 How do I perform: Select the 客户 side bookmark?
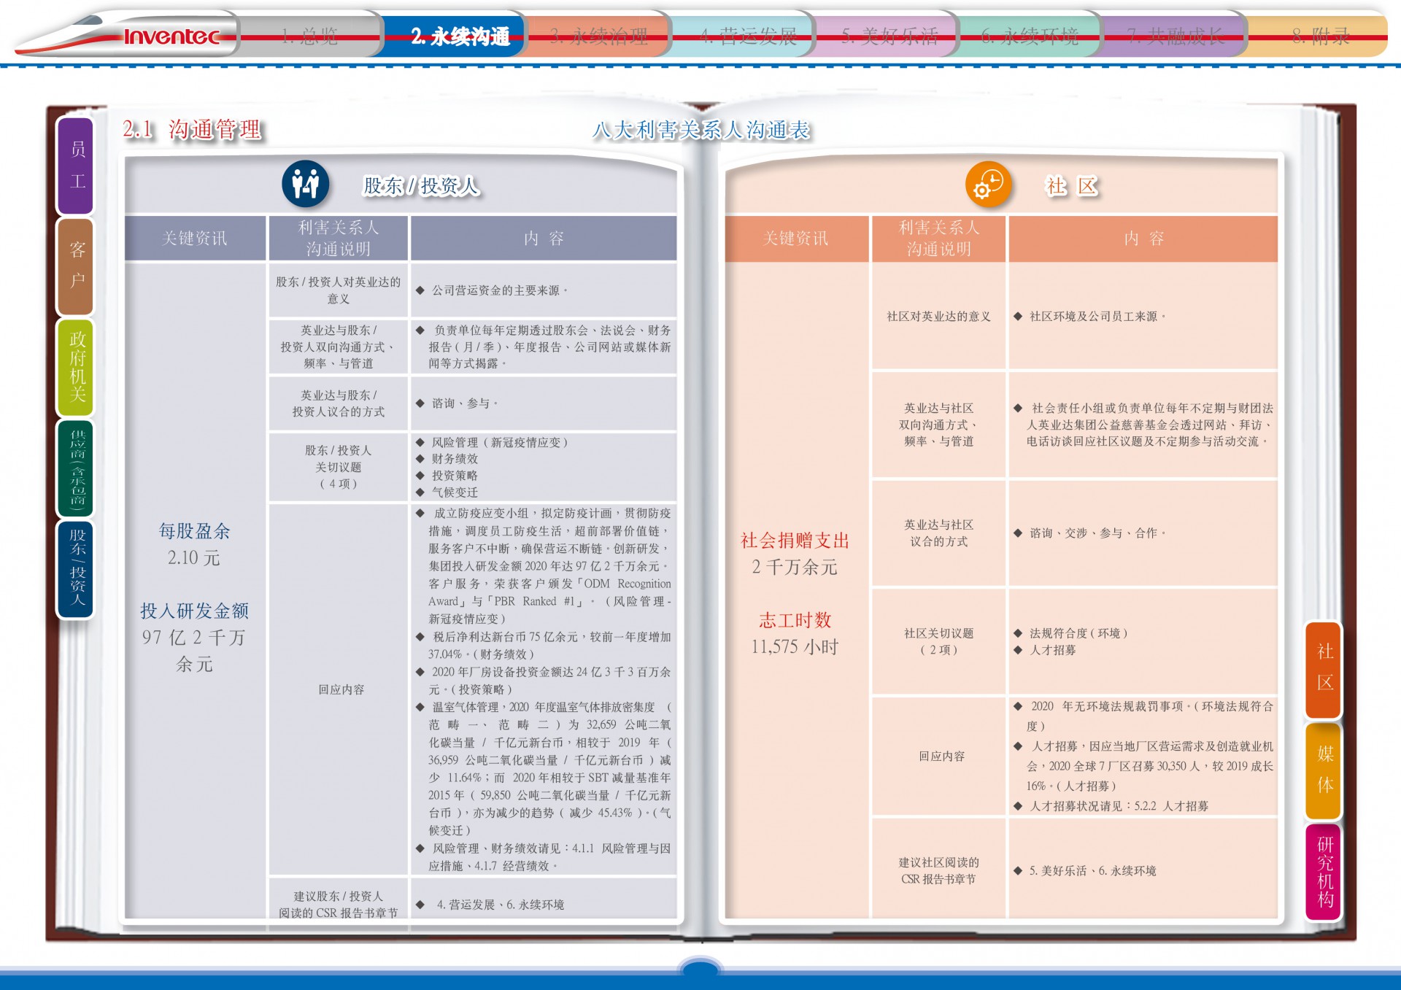tap(77, 266)
